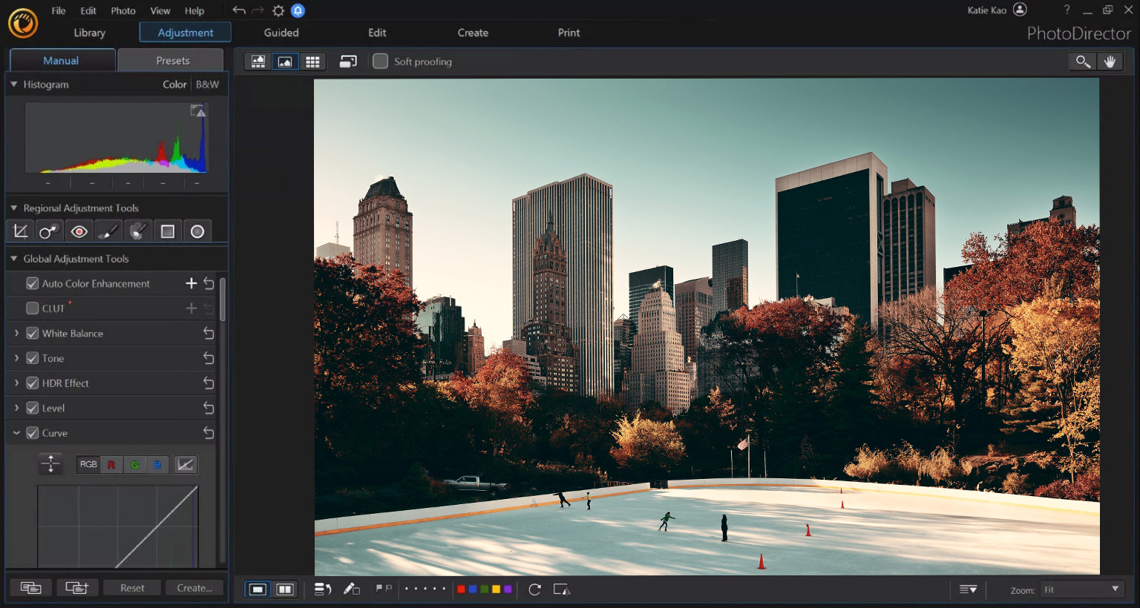
Task: Activate the hand pan tool
Action: 1110,62
